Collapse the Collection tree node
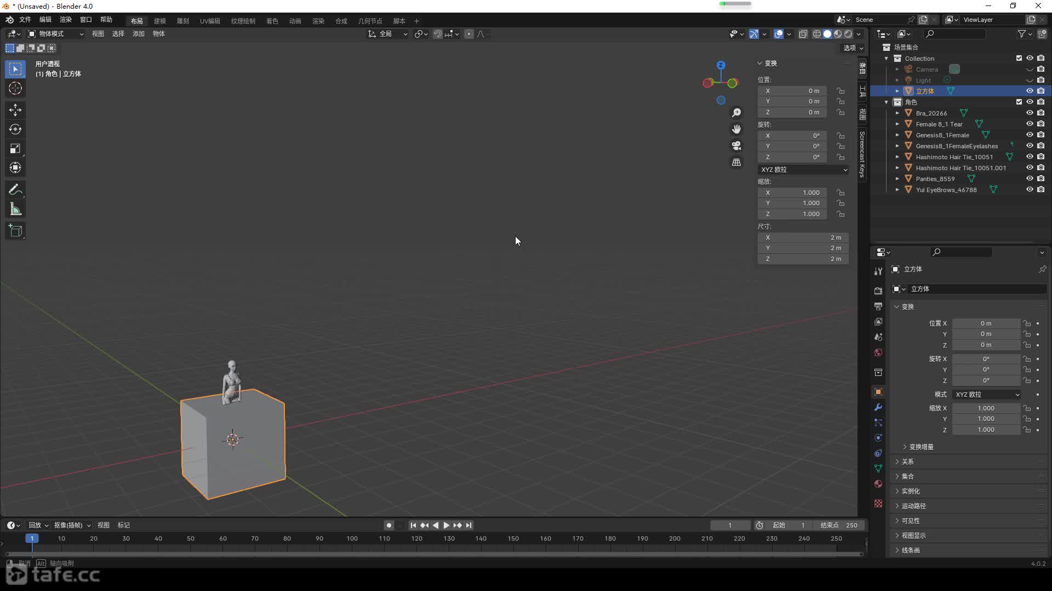This screenshot has height=591, width=1052. click(x=887, y=59)
